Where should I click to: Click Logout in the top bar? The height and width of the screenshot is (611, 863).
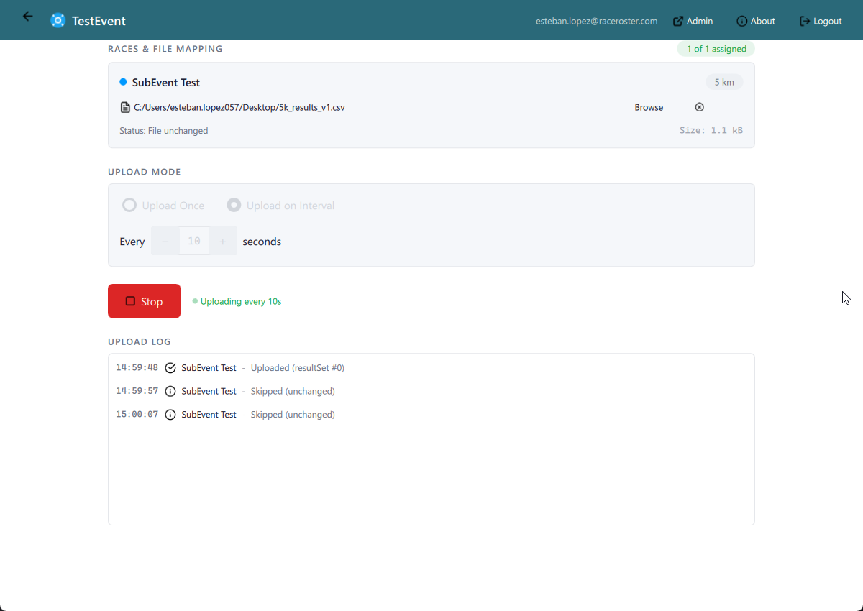point(821,21)
